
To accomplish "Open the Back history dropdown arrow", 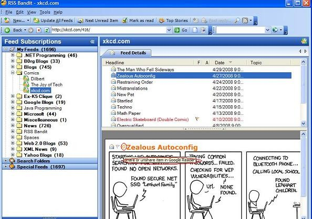I will (25, 30).
